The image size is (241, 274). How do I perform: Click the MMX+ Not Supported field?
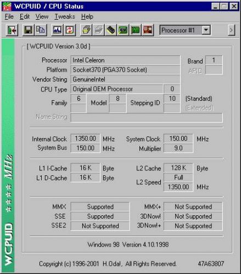click(x=193, y=207)
